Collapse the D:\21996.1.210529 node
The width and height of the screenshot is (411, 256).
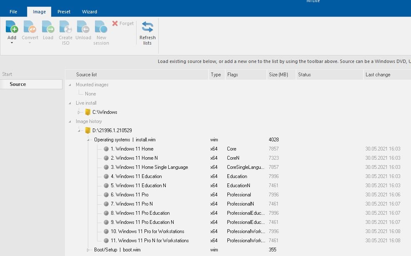pyautogui.click(x=79, y=131)
